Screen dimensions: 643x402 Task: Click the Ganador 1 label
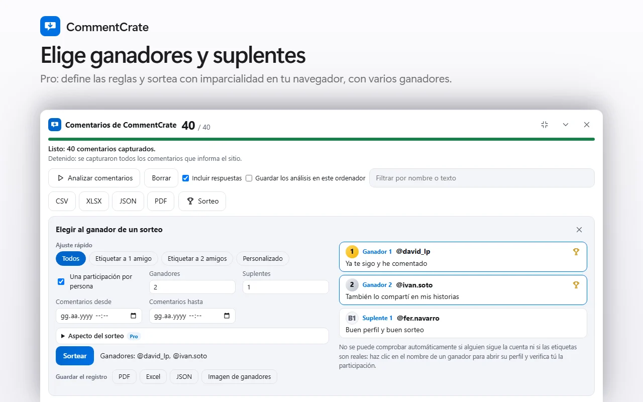(x=377, y=251)
